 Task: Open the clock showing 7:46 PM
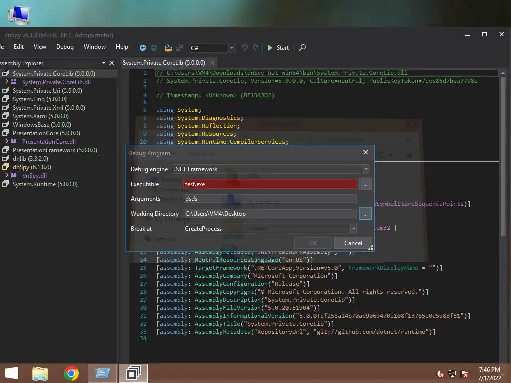tap(489, 374)
